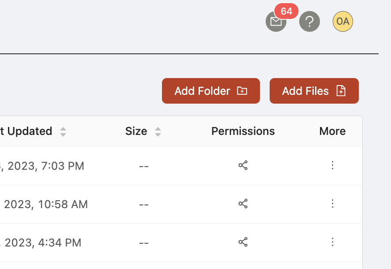
Task: Select the 2023, 10:58 AM date cell
Action: pyautogui.click(x=44, y=204)
